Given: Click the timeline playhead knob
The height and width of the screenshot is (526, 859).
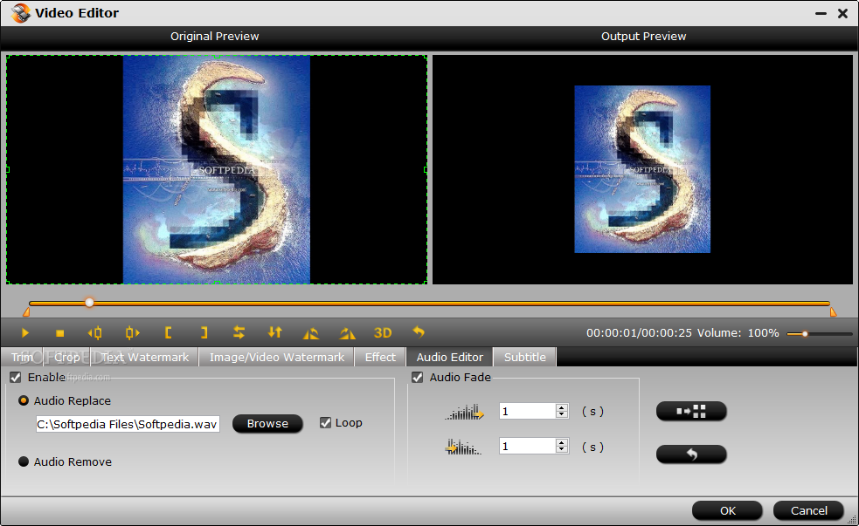Looking at the screenshot, I should (89, 303).
